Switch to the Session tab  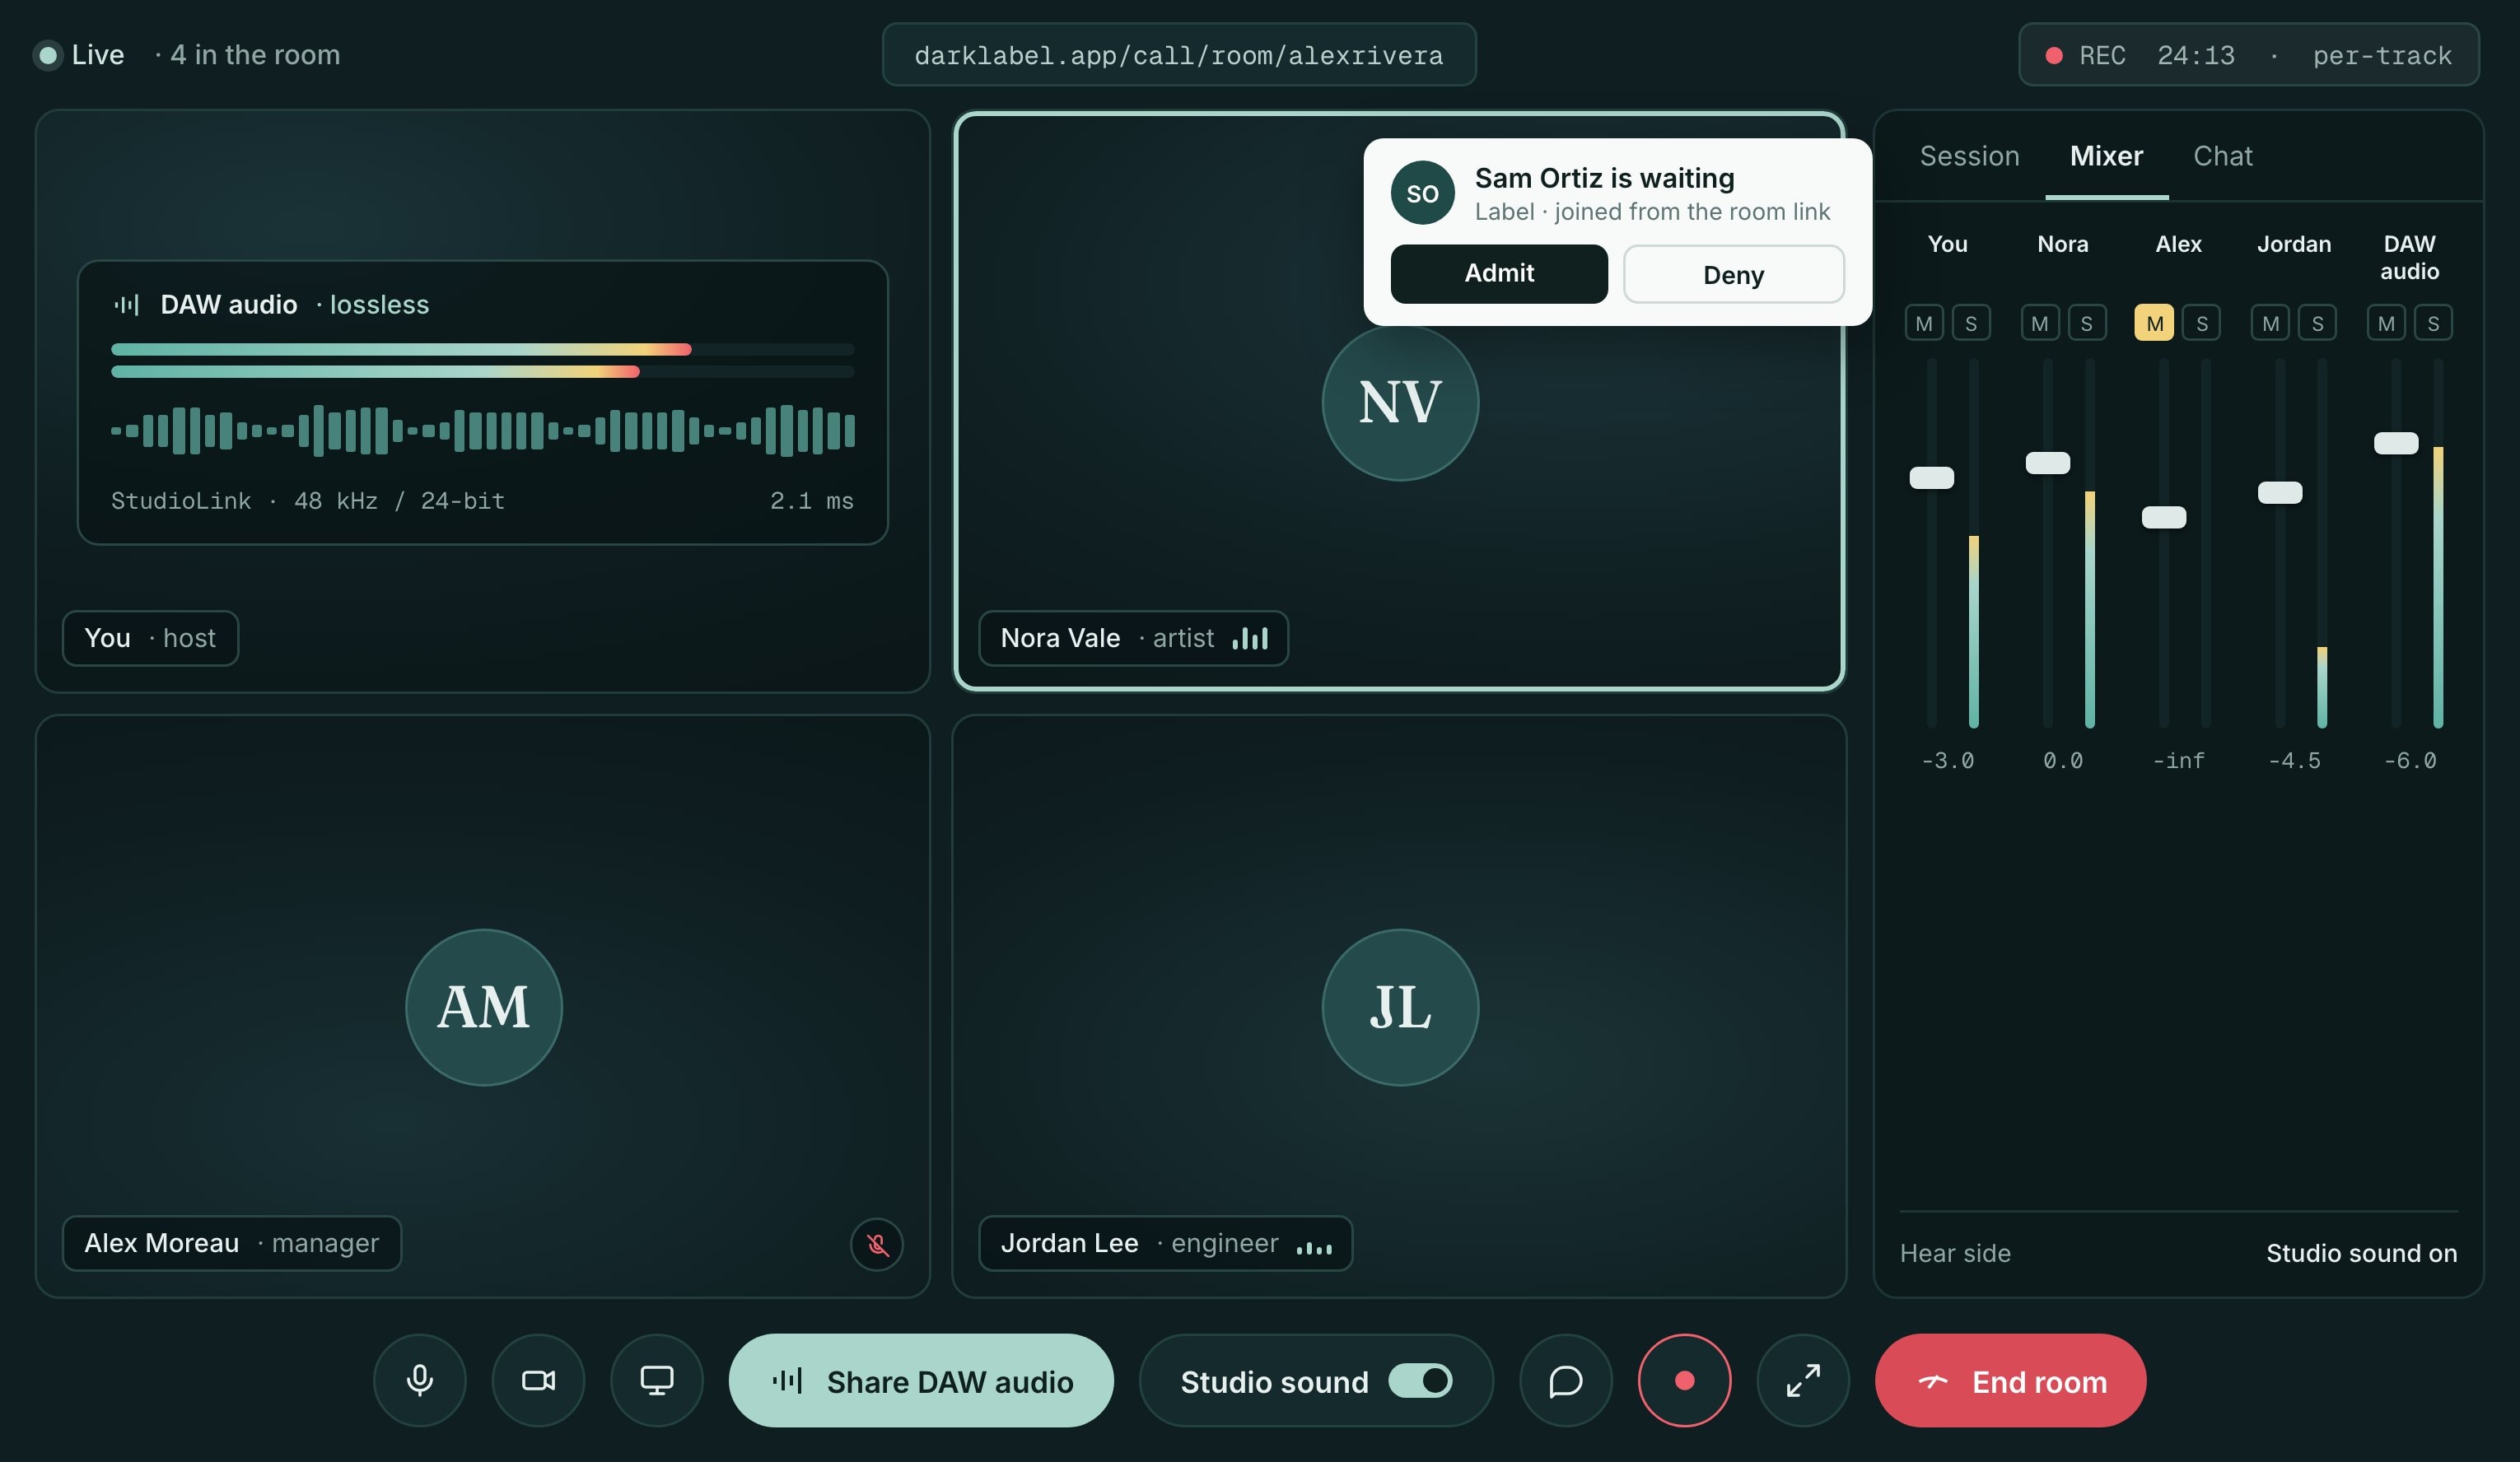coord(1969,156)
